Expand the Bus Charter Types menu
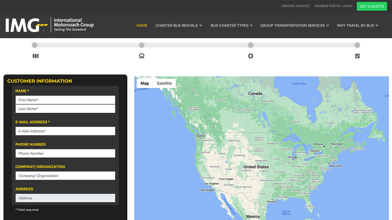 coord(231,26)
